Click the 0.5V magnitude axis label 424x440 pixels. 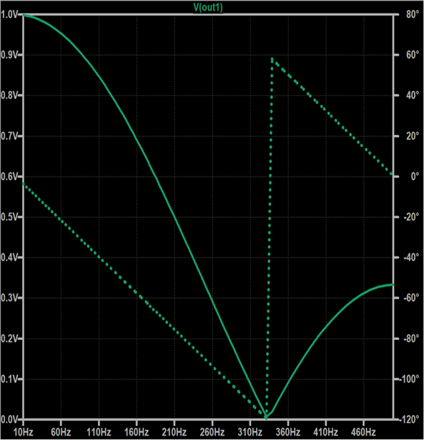(9, 217)
